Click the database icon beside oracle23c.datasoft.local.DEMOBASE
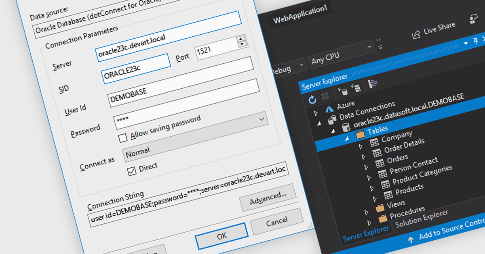485x254 pixels. coord(346,128)
